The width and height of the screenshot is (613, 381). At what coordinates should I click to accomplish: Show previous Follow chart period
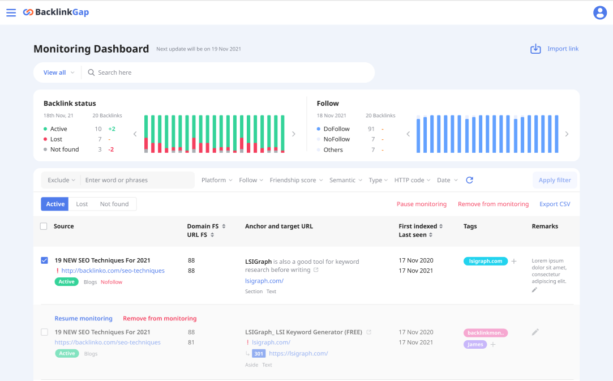click(408, 134)
